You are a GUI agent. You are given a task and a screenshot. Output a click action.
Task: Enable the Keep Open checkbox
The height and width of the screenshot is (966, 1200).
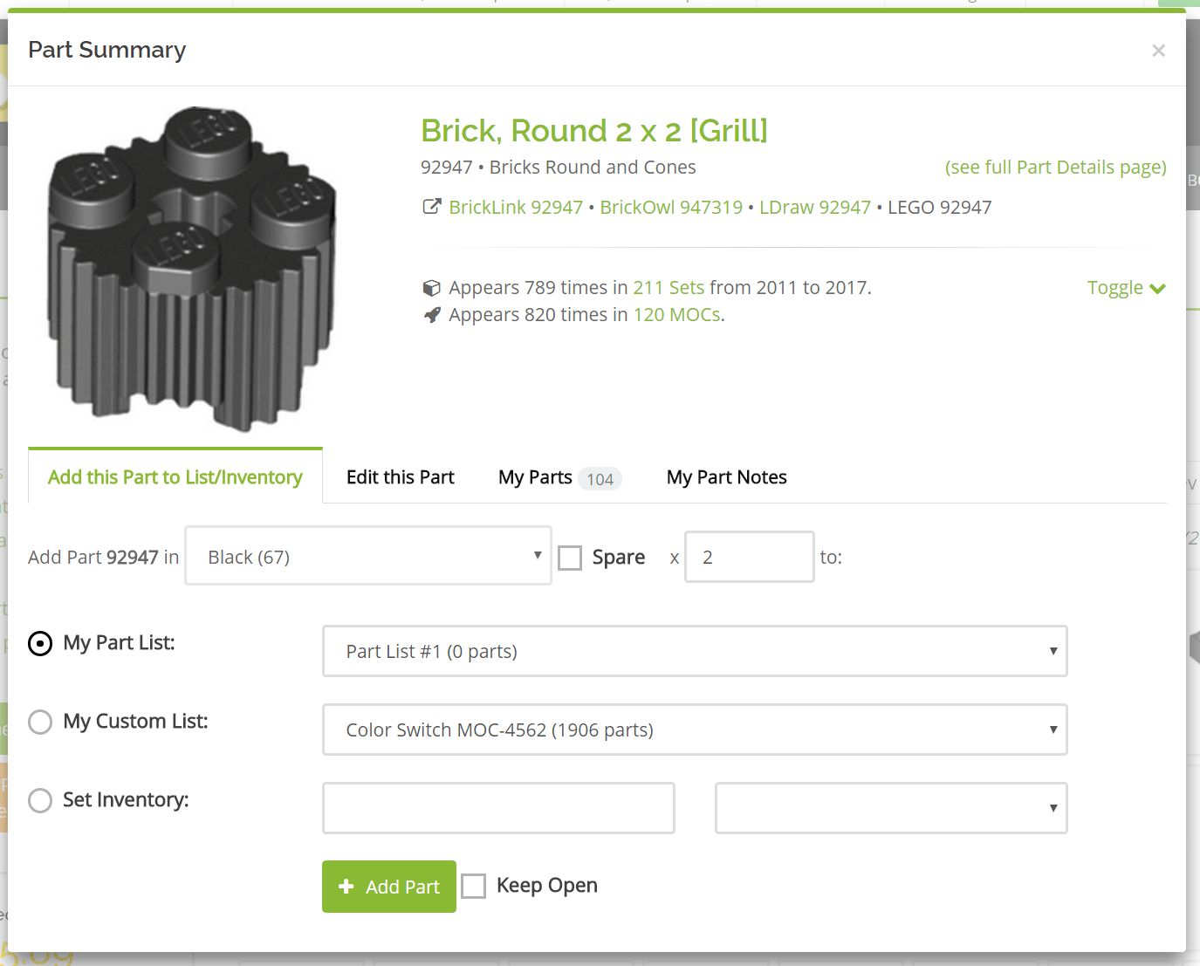(x=473, y=887)
